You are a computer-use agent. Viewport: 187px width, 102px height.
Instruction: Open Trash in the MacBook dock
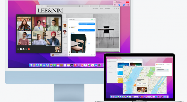point(168,97)
